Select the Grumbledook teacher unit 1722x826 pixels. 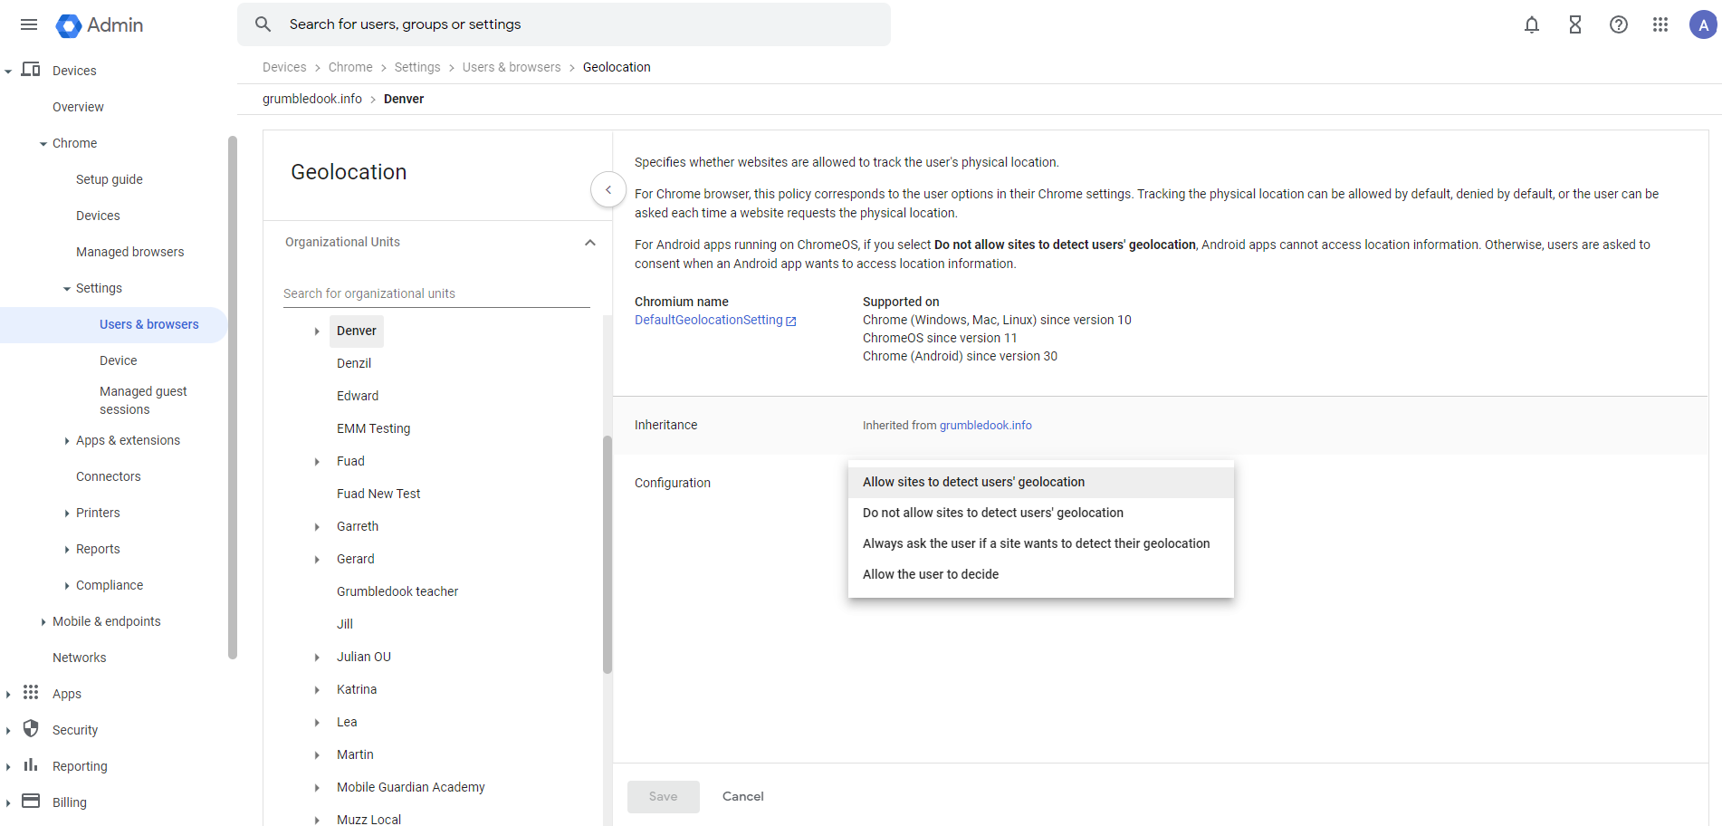(397, 591)
